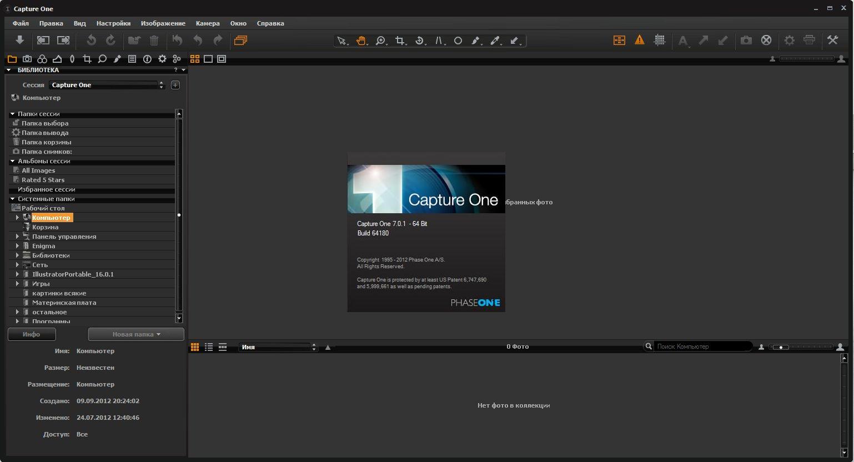Switch viewer to multi-view grid mode
Image resolution: width=854 pixels, height=462 pixels.
point(195,59)
